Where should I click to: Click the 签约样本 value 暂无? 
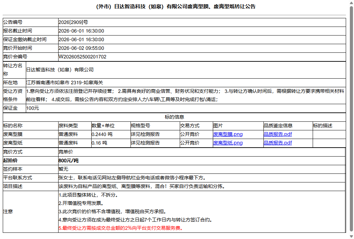point(63,169)
